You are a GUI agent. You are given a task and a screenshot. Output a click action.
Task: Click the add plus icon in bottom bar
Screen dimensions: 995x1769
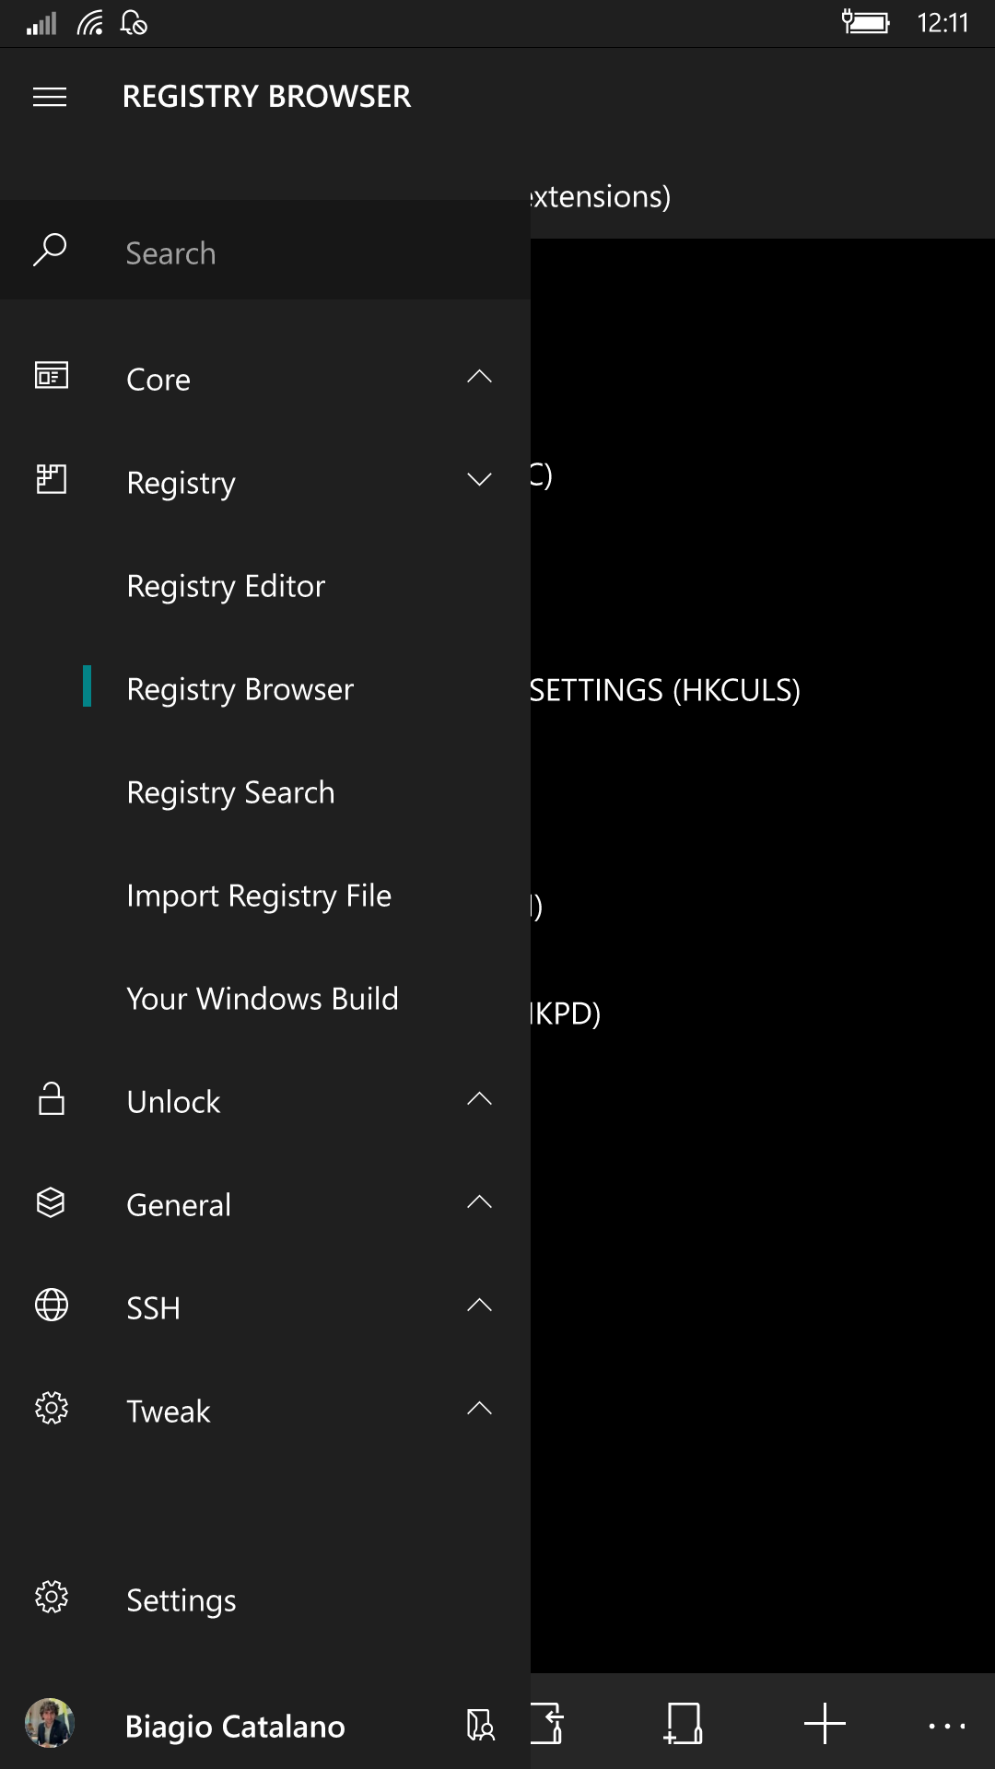click(825, 1724)
